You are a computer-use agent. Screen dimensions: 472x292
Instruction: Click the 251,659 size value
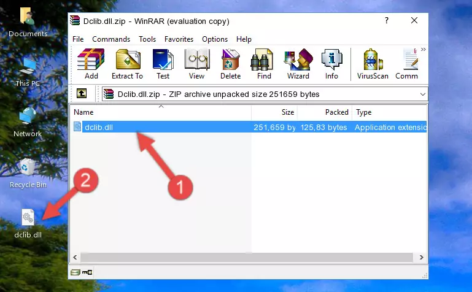(x=274, y=127)
